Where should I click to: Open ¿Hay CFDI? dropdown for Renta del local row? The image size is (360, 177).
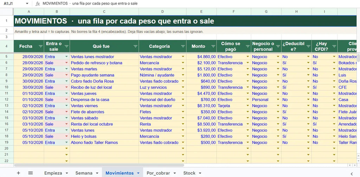(334, 124)
